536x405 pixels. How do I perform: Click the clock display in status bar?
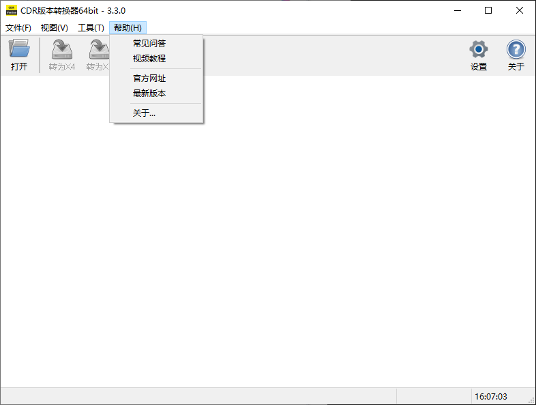coord(491,396)
